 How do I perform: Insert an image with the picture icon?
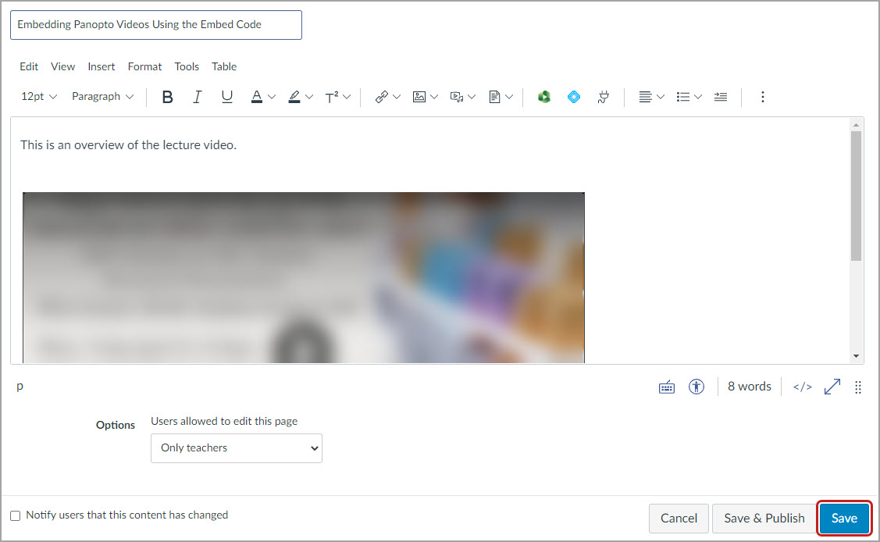pos(419,97)
